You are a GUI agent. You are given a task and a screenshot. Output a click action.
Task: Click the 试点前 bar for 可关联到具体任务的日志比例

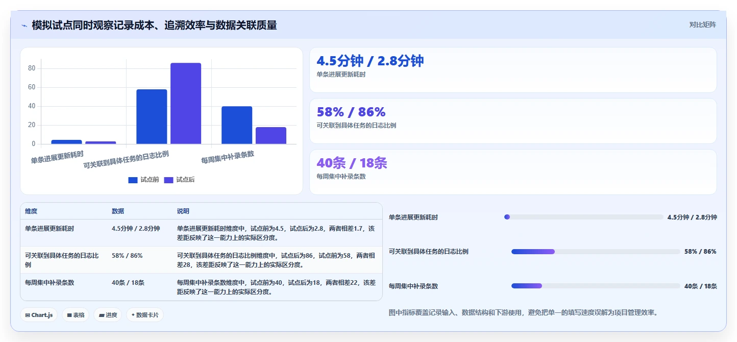(x=152, y=116)
